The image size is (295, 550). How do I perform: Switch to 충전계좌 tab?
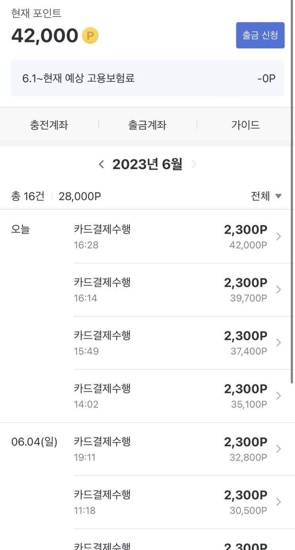pyautogui.click(x=49, y=125)
